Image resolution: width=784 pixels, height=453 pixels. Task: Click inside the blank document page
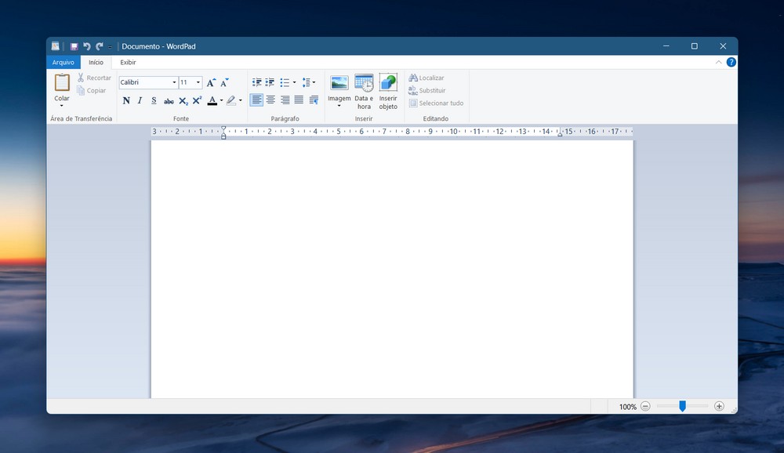[392, 266]
